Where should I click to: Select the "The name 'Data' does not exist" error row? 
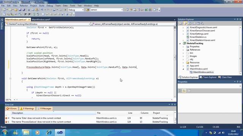pyautogui.click(x=89, y=118)
